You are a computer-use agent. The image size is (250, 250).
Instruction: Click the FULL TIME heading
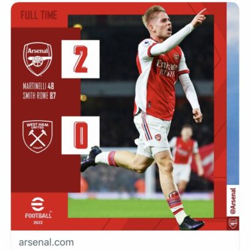point(39,15)
